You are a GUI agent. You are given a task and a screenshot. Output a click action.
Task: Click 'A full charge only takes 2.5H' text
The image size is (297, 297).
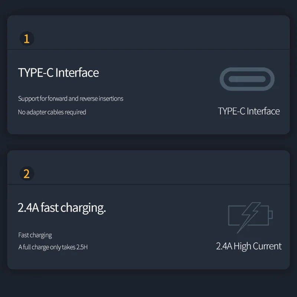coord(53,247)
